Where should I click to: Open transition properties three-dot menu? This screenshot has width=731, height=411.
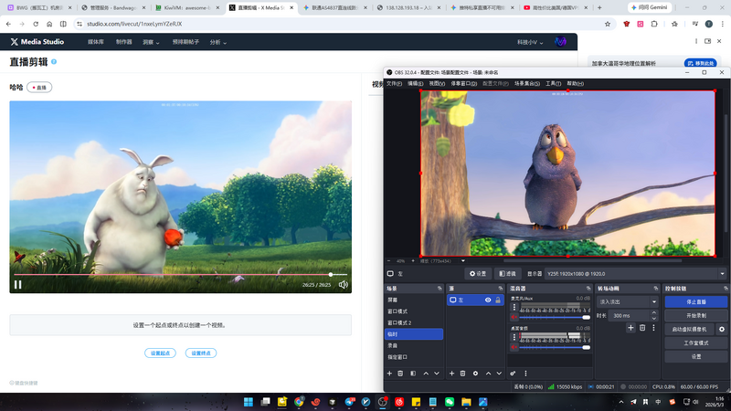coord(653,328)
